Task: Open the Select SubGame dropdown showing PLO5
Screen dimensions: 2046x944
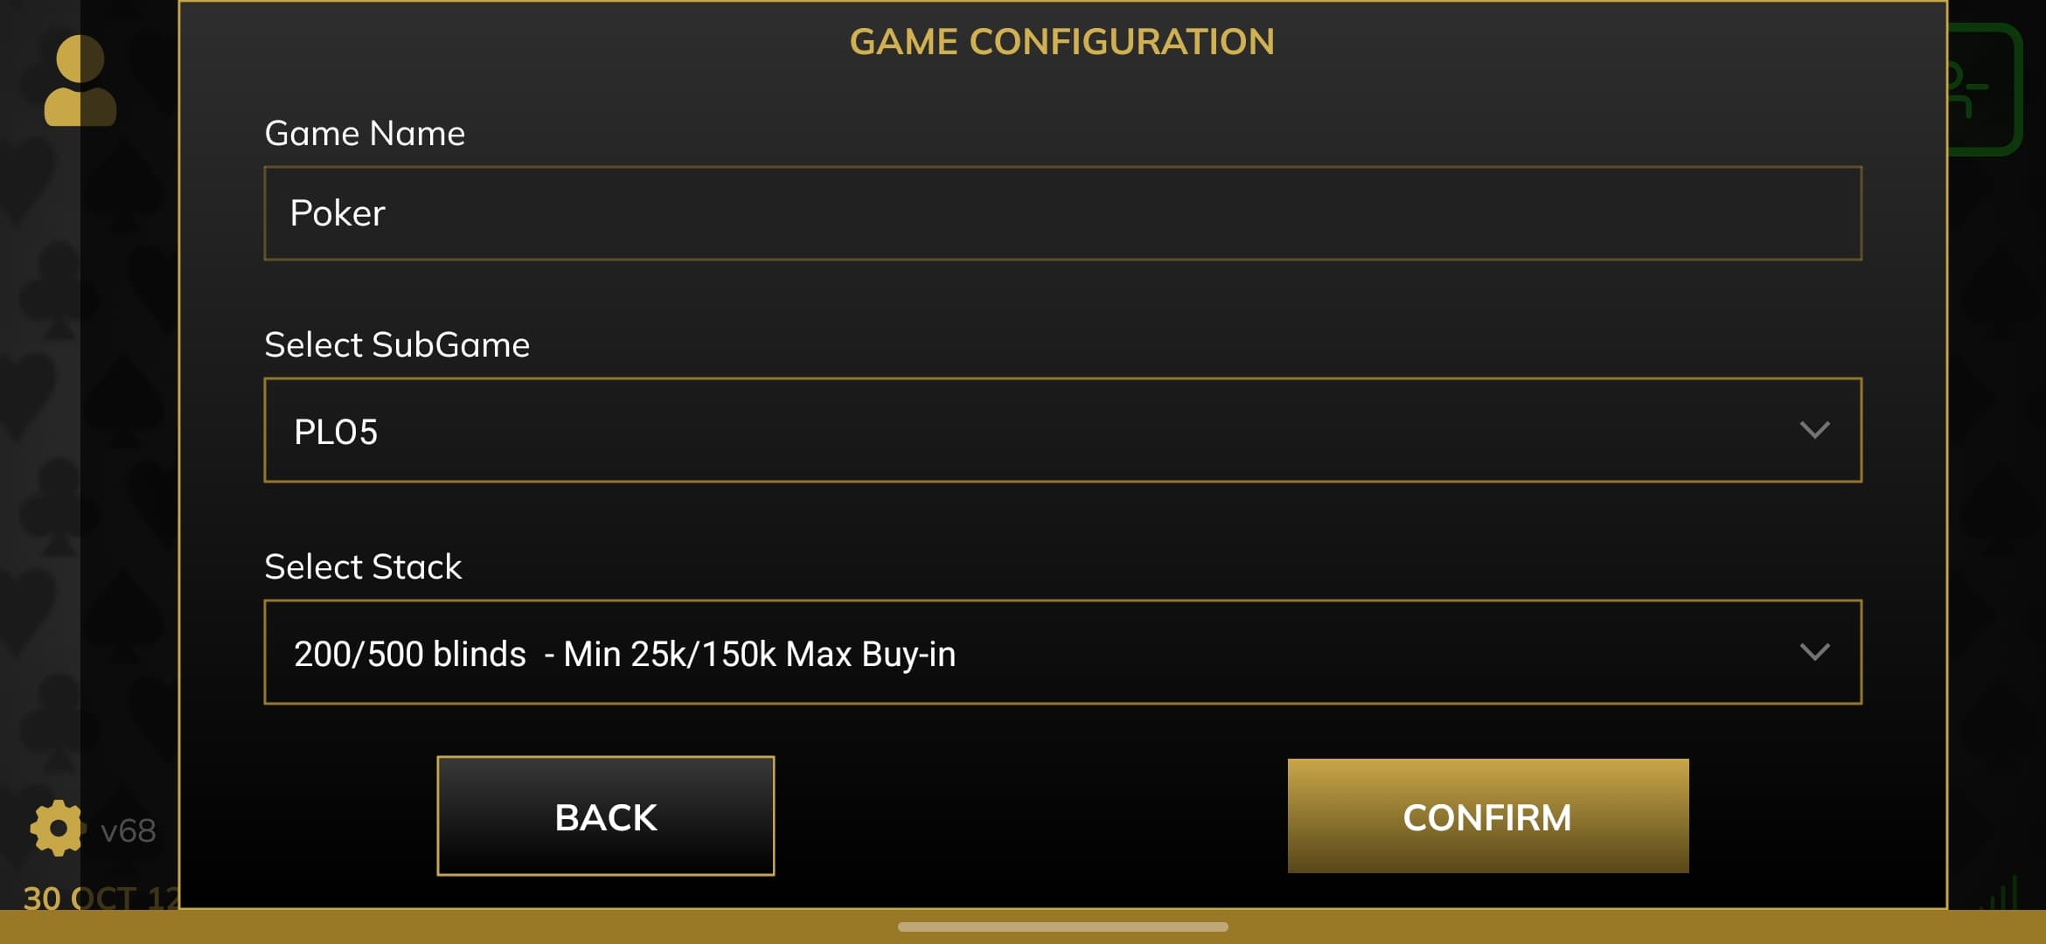Action: click(x=1062, y=430)
